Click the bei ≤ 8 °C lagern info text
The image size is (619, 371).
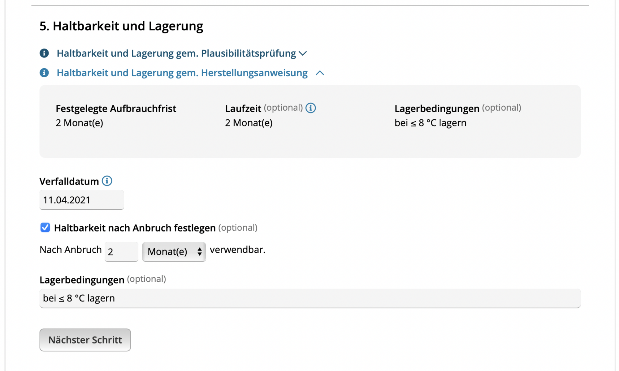pos(431,123)
